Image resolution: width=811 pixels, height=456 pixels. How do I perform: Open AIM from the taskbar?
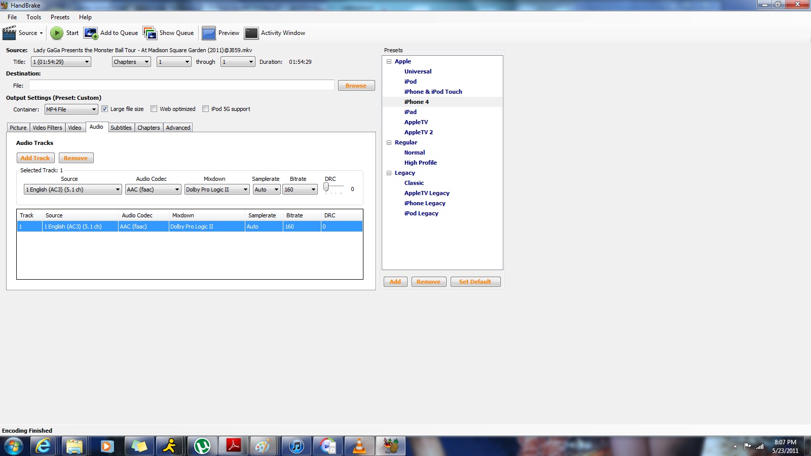pyautogui.click(x=170, y=446)
